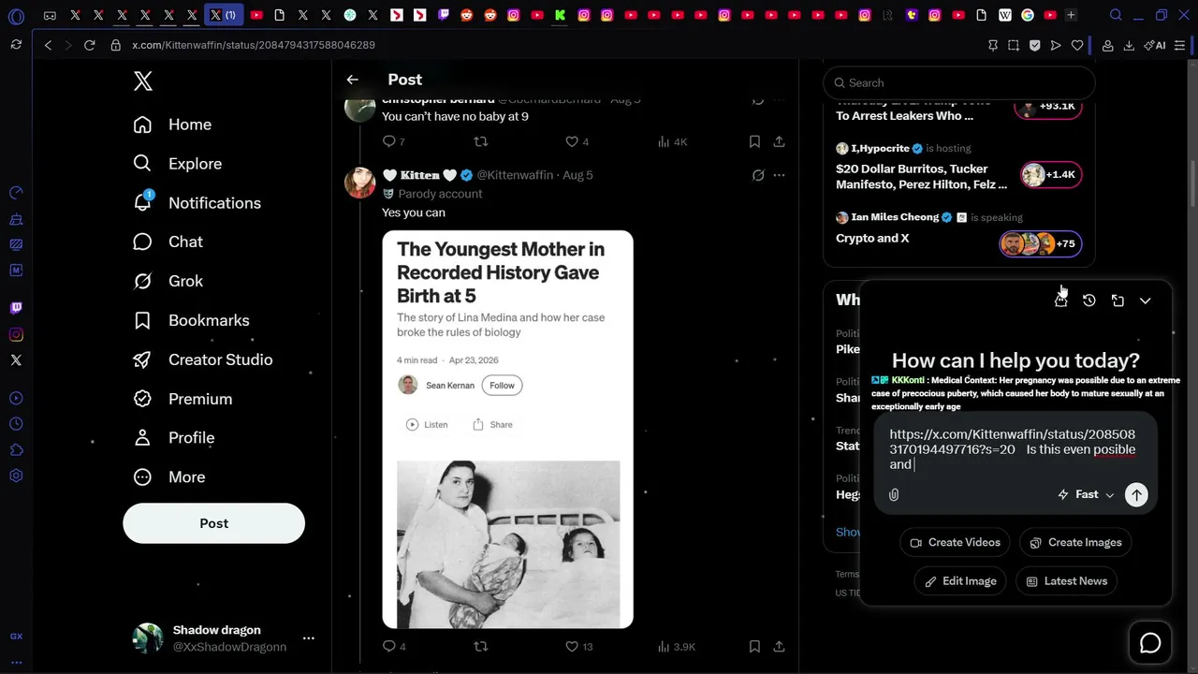Expand the More menu in X sidebar
Screen dimensions: 1198x674
169,477
